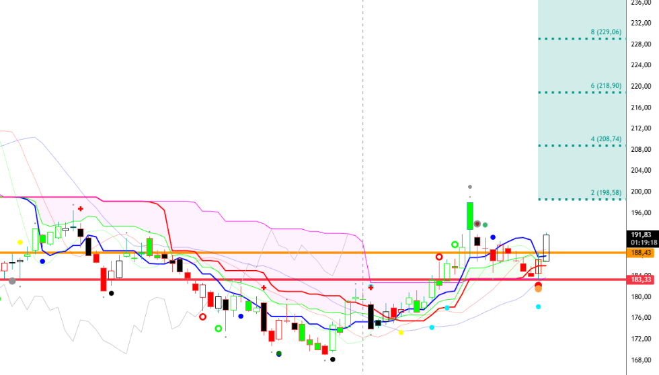Click the 236,00 price axis label
659x375 pixels.
(642, 2)
